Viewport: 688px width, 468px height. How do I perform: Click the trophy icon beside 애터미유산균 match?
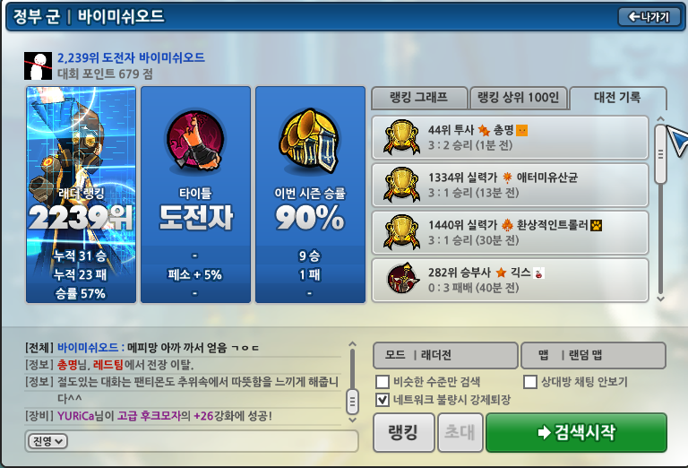pyautogui.click(x=401, y=185)
